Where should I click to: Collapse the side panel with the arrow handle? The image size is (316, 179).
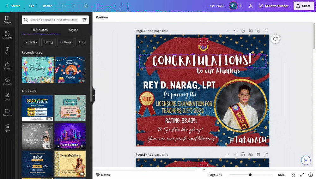click(94, 95)
